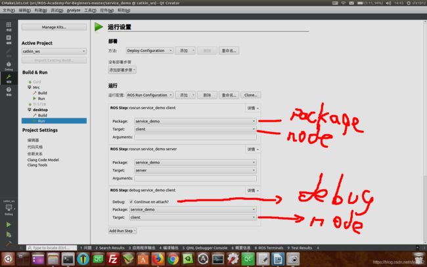
Task: Open the Clang Code Model project settings
Action: (43, 160)
